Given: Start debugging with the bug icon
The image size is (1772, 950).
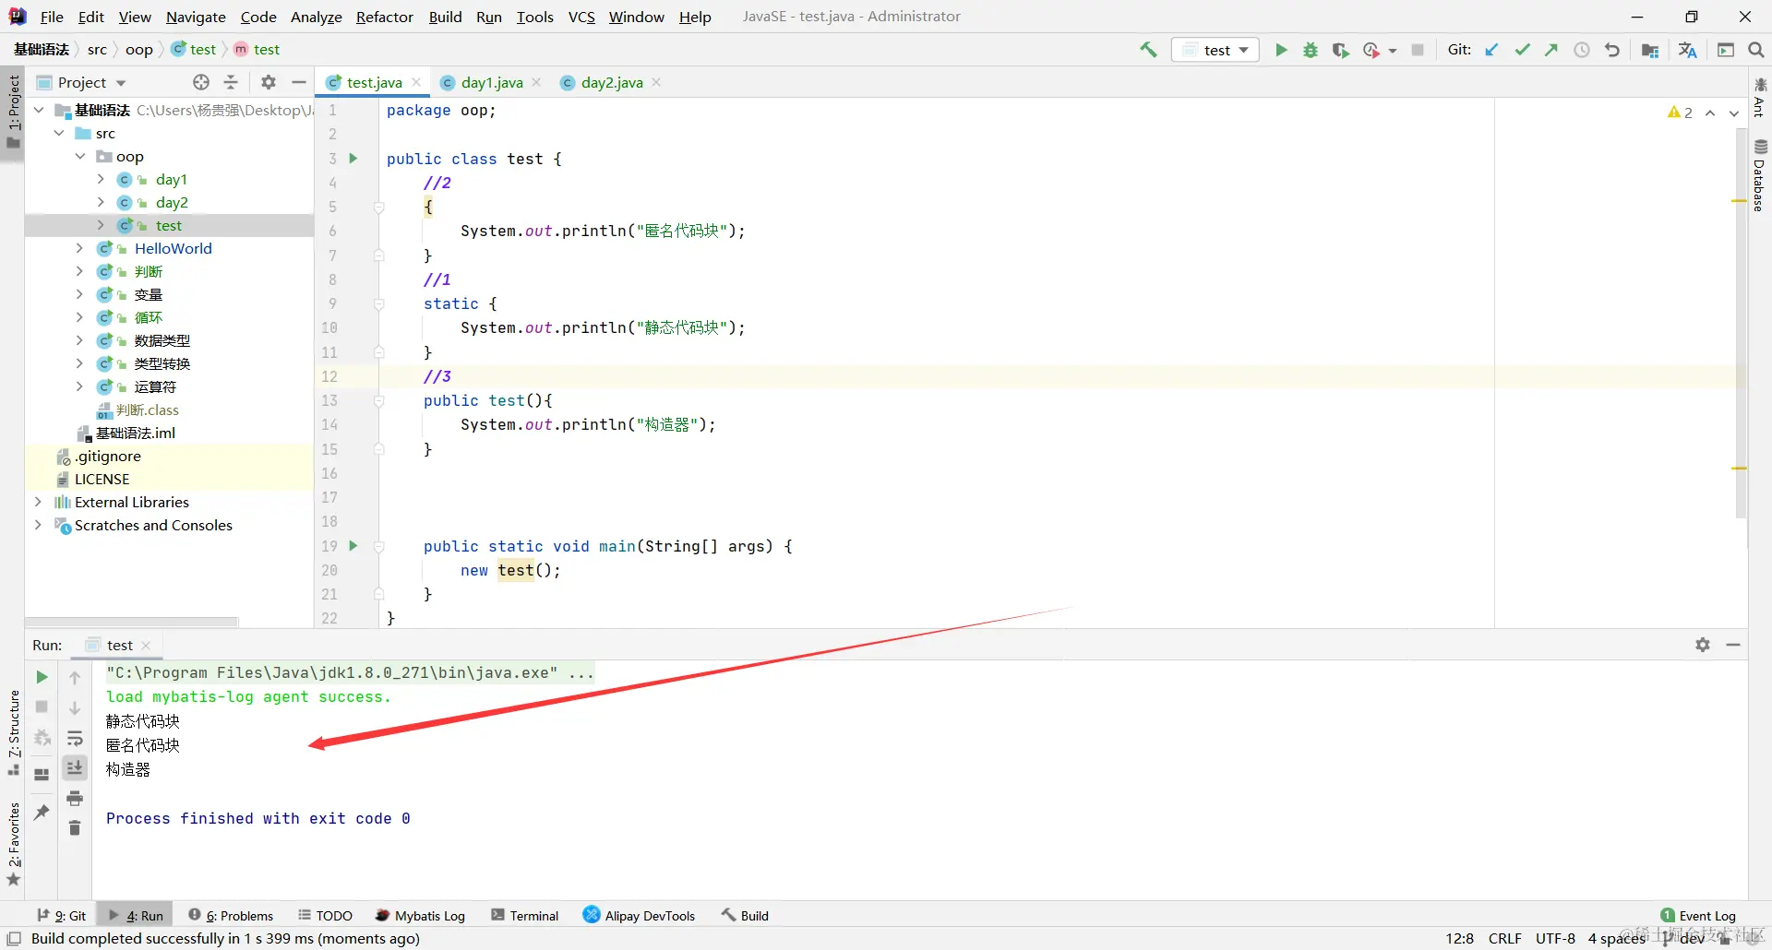Looking at the screenshot, I should pos(1311,50).
